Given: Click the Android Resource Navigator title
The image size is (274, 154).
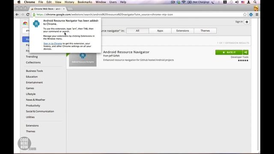Looking at the screenshot, I should coord(126,52).
